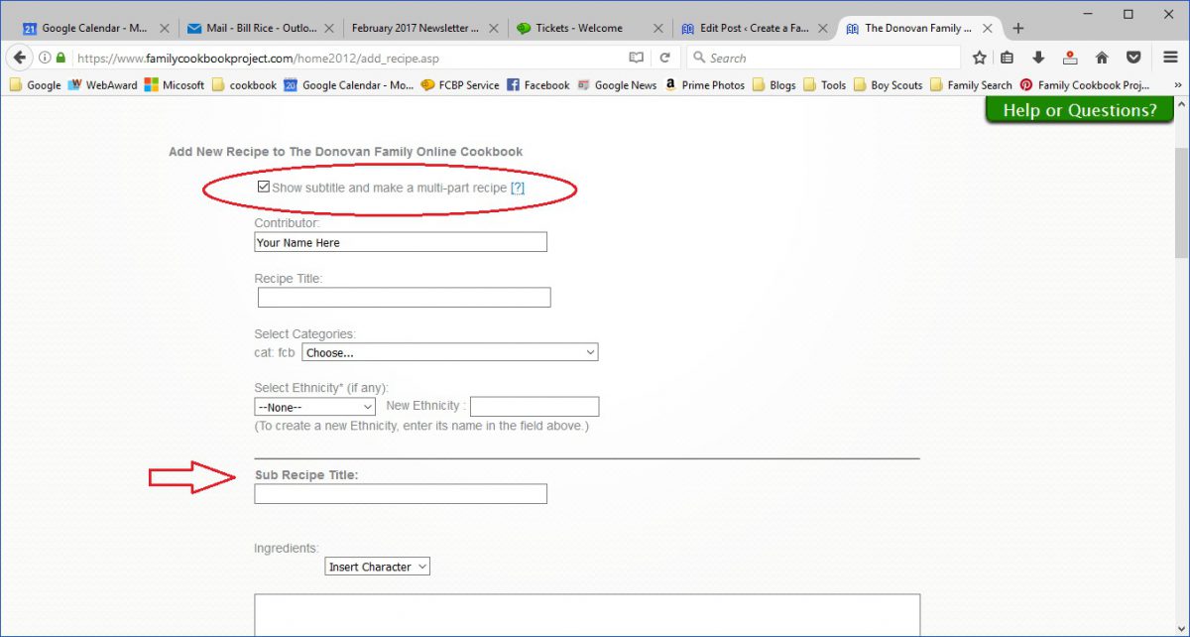Reload the page with the refresh icon
This screenshot has height=637, width=1190.
click(665, 58)
